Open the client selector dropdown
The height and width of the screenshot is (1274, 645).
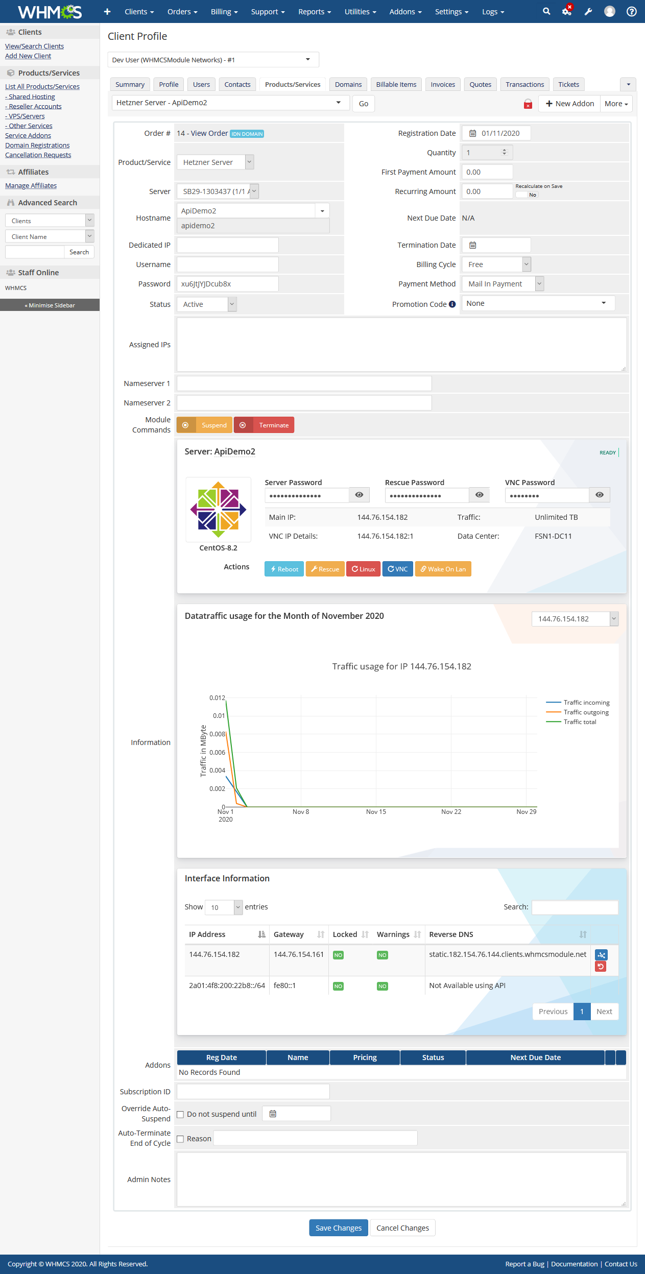click(x=213, y=60)
